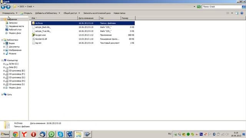Open the Пуск start button

coord(5,134)
